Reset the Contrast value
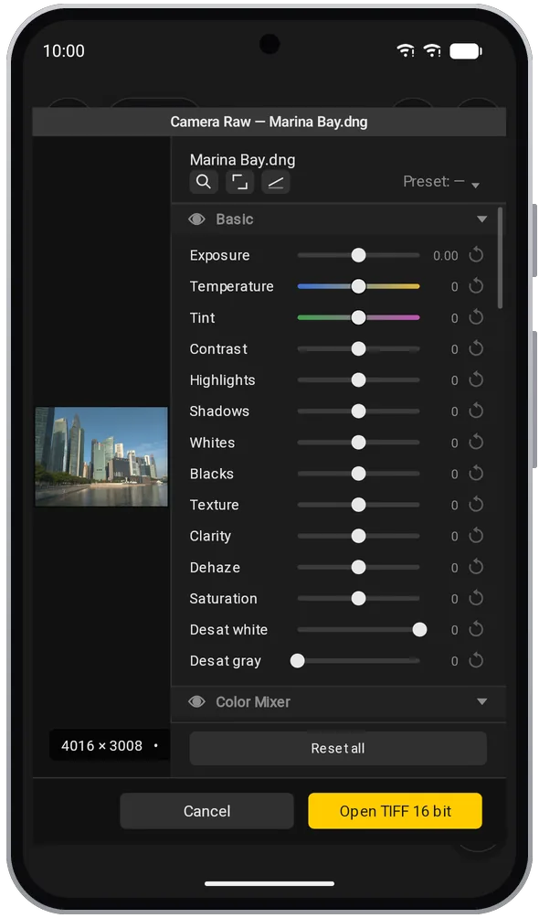The width and height of the screenshot is (539, 918). 476,349
